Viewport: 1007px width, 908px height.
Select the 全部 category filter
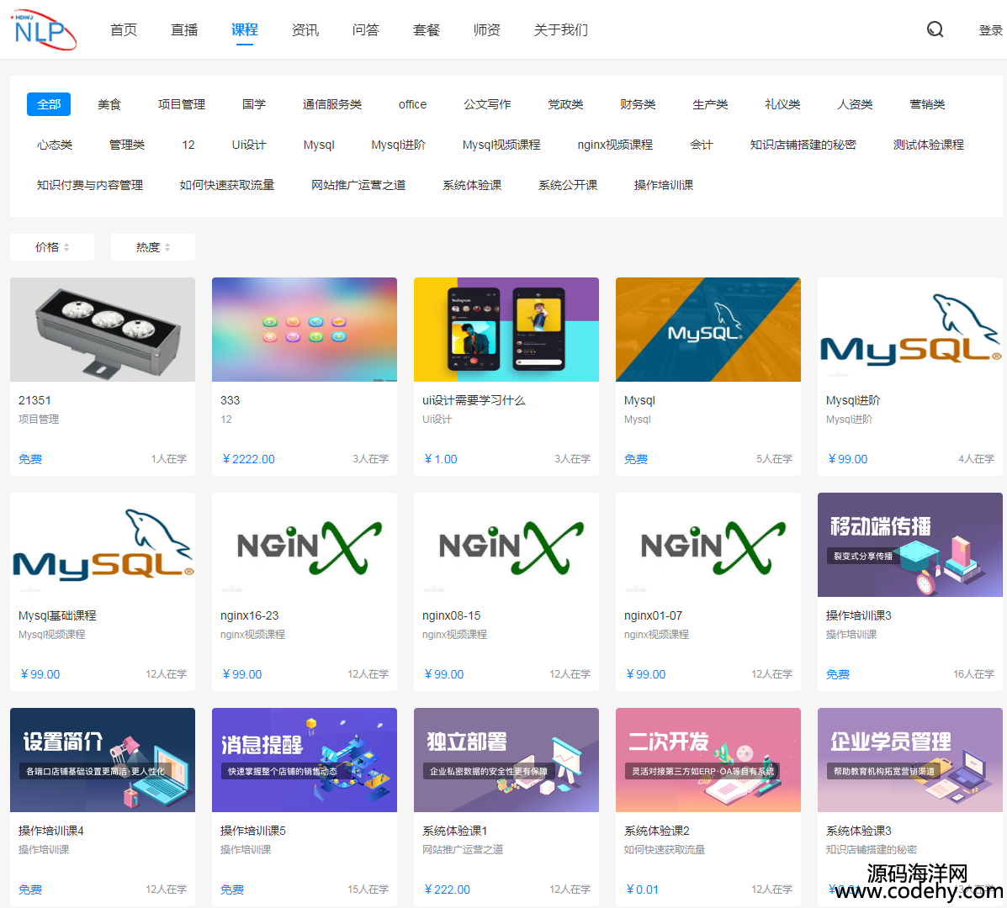pyautogui.click(x=49, y=104)
